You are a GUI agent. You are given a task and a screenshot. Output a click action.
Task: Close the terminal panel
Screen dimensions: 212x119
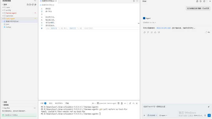pyautogui.click(x=137, y=103)
